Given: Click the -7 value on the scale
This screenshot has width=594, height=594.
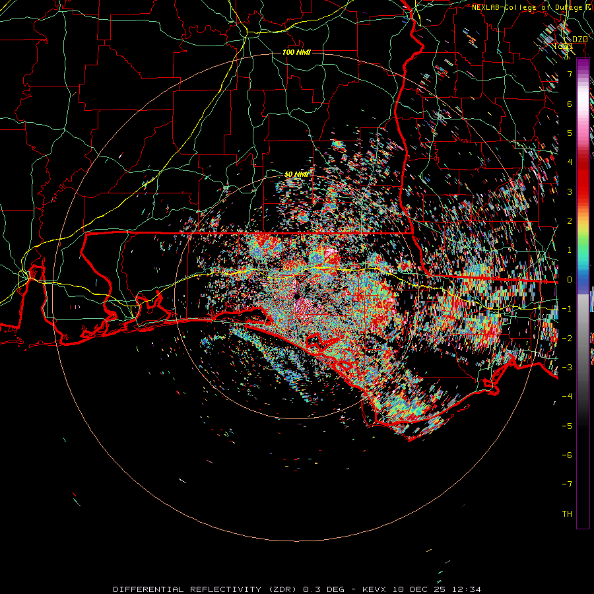Looking at the screenshot, I should pos(567,484).
